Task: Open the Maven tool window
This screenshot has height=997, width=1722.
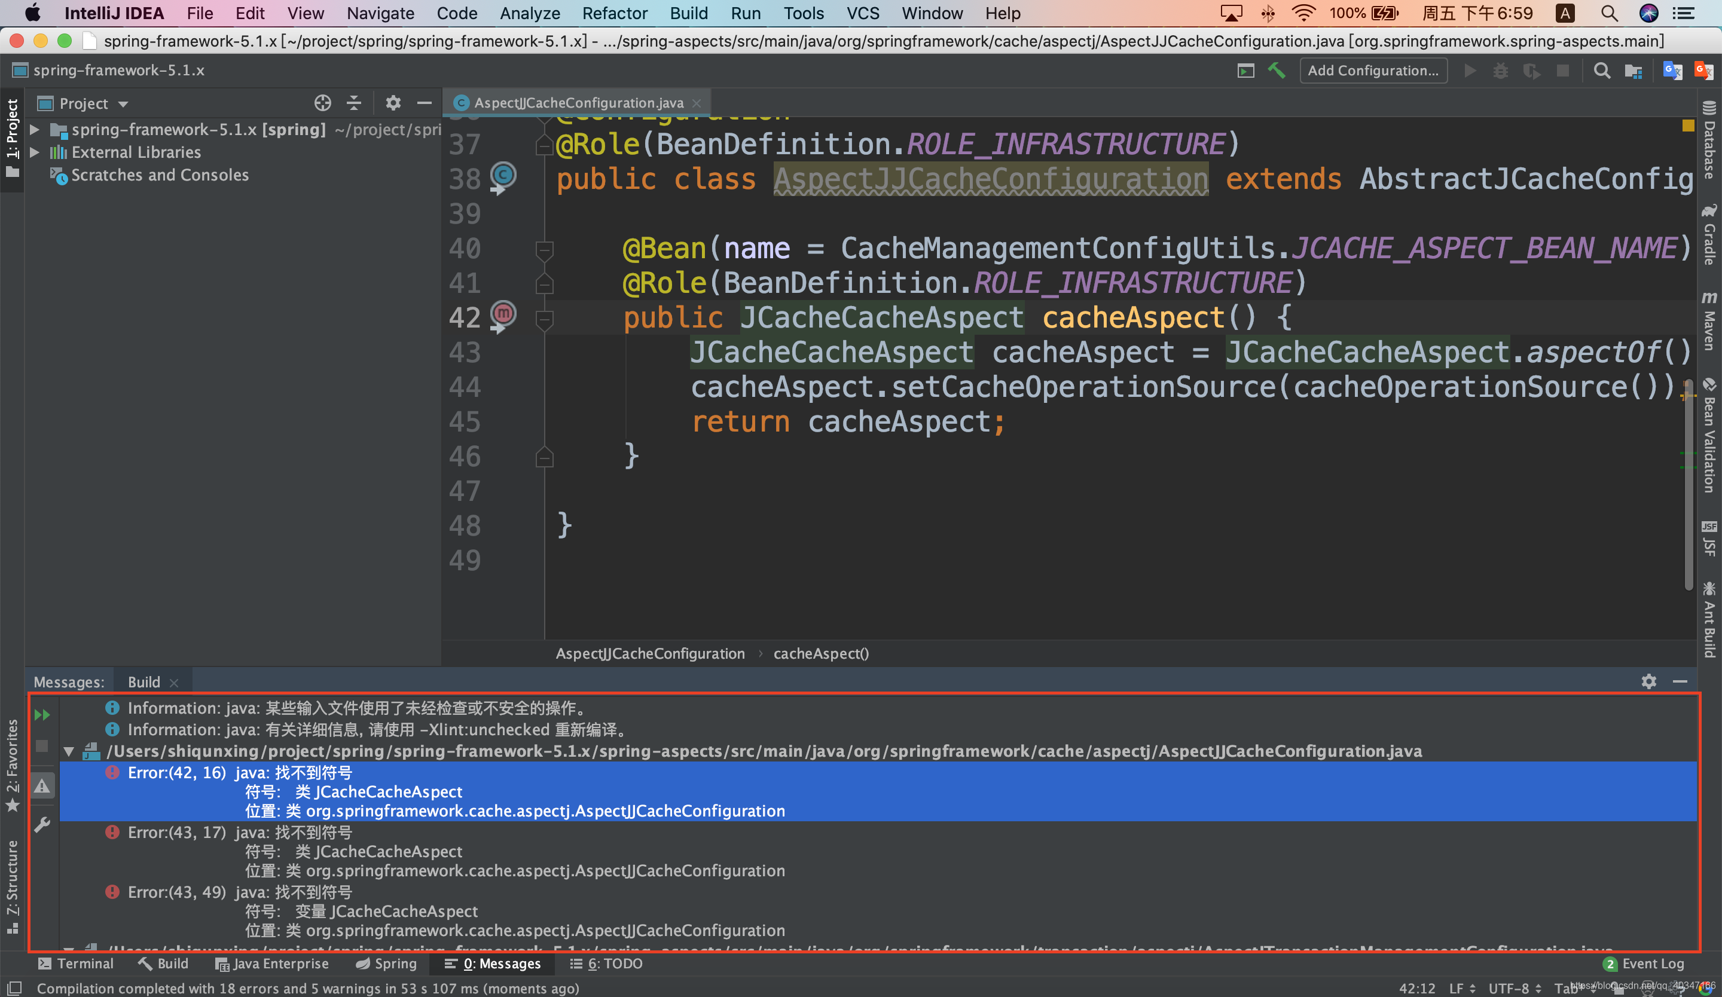Action: [x=1709, y=320]
